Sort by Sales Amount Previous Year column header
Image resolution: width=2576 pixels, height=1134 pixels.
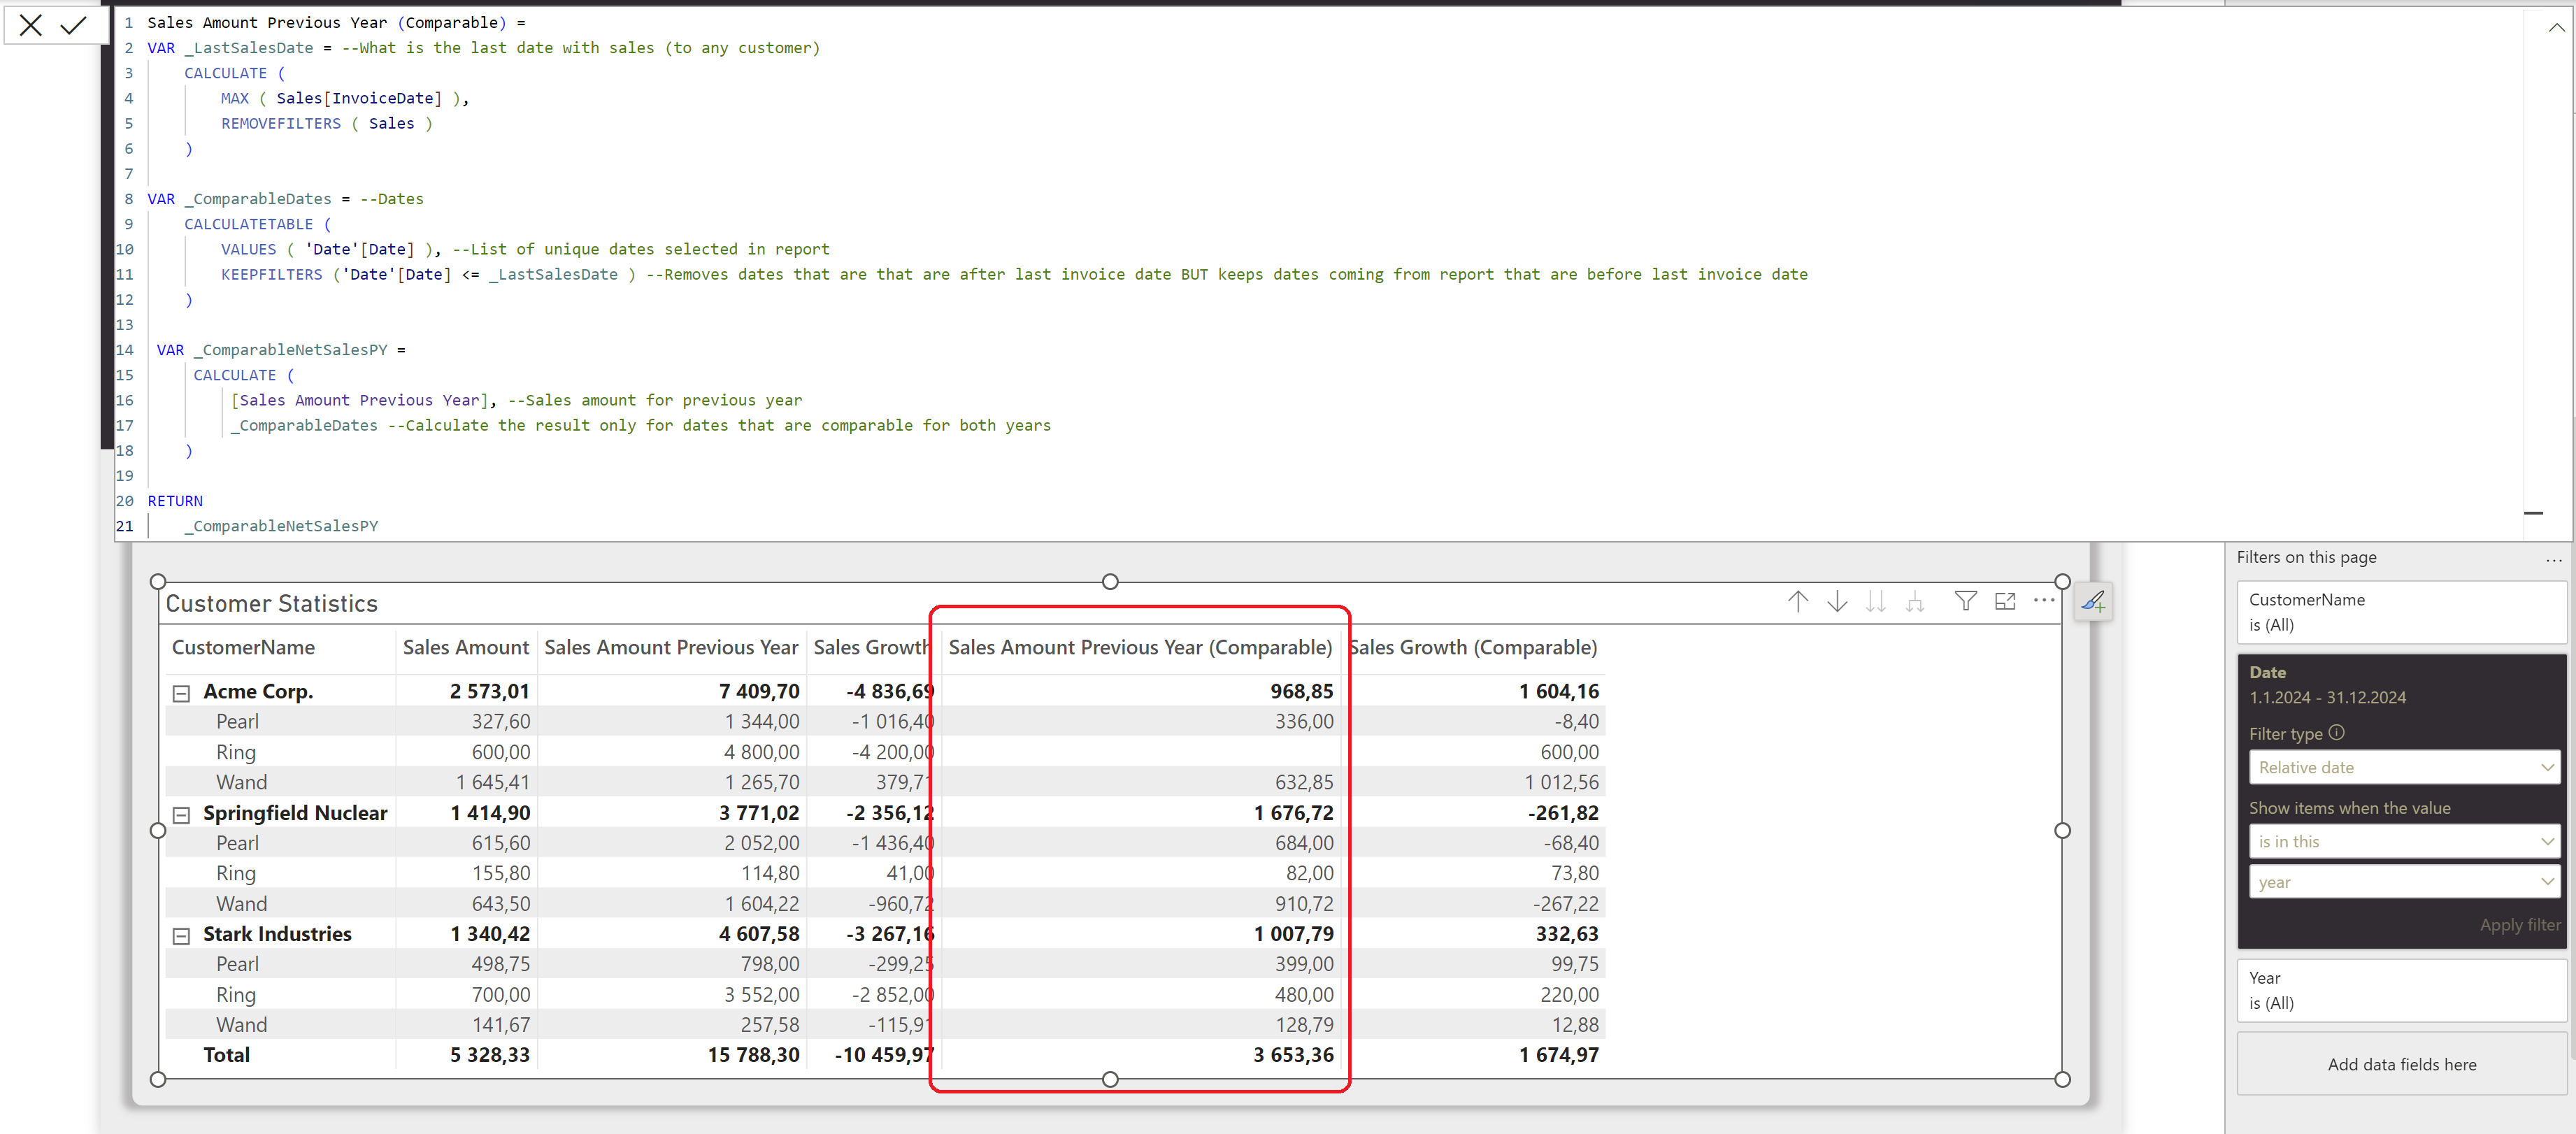pyautogui.click(x=671, y=647)
